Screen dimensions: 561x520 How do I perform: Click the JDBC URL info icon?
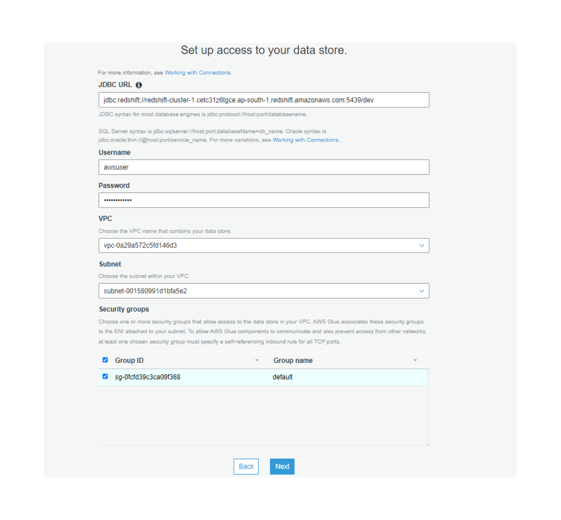139,85
